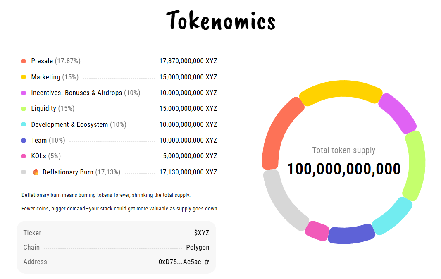Click the yellow segment of the donut chart
441x279 pixels.
[x=342, y=89]
